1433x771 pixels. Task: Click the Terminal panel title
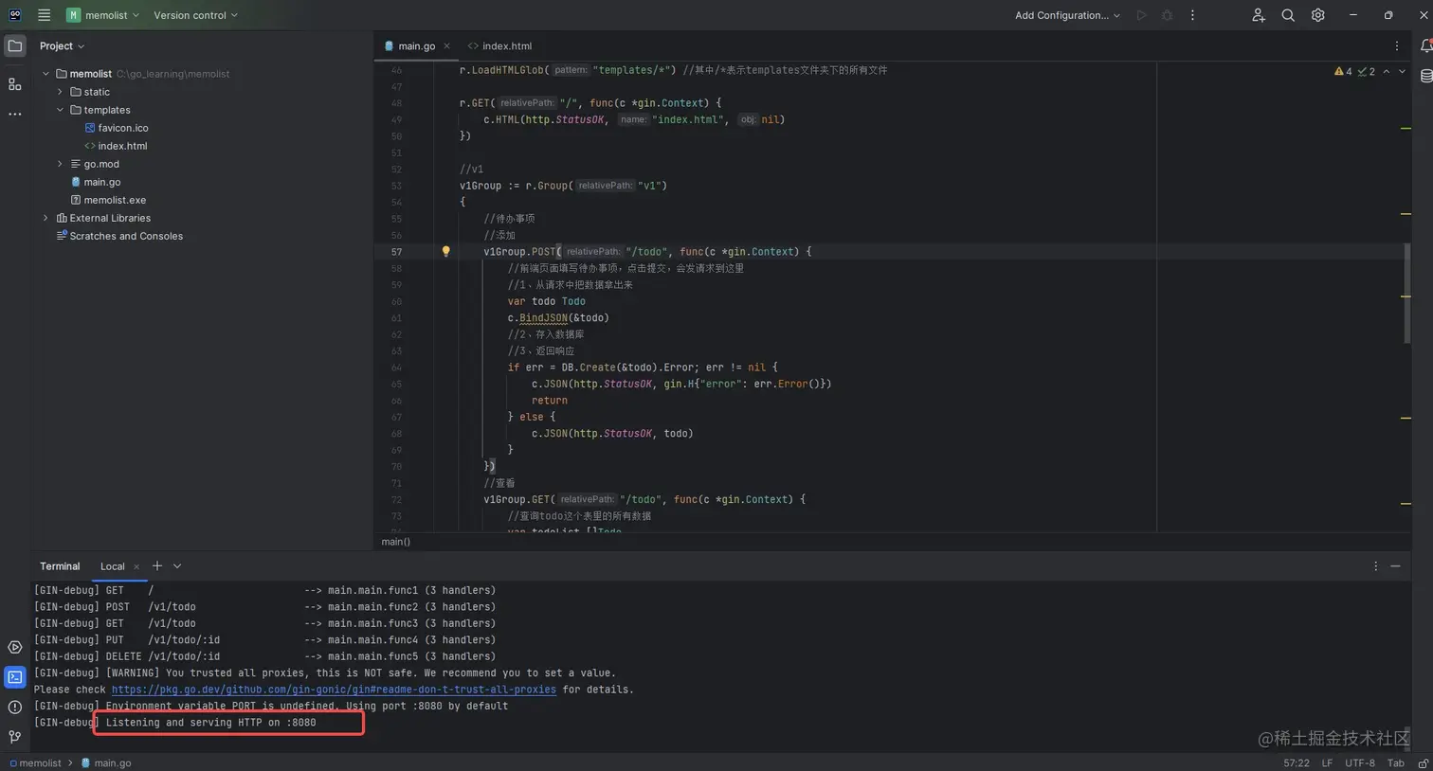pyautogui.click(x=60, y=566)
